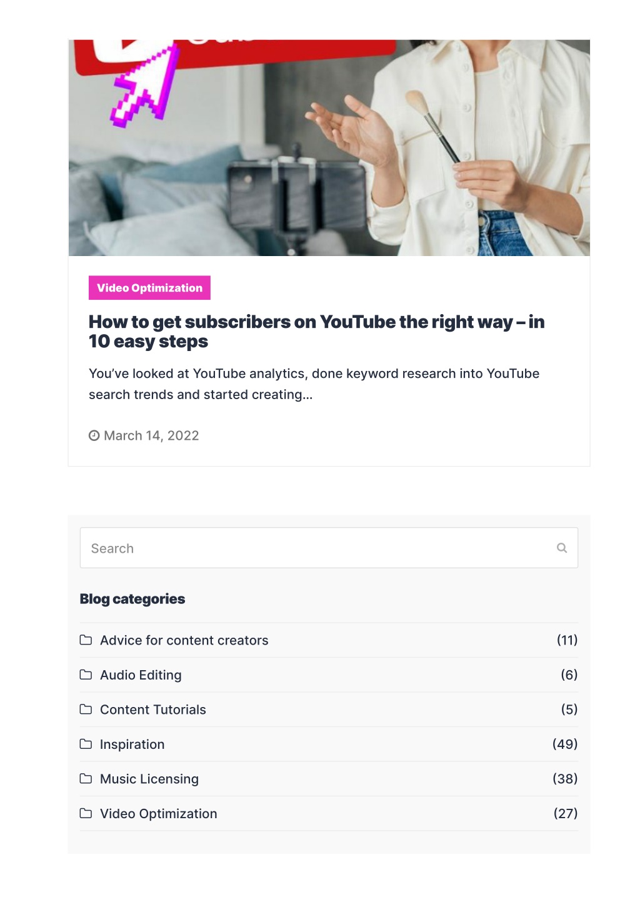Click folder icon beside Content Tutorials

(86, 709)
